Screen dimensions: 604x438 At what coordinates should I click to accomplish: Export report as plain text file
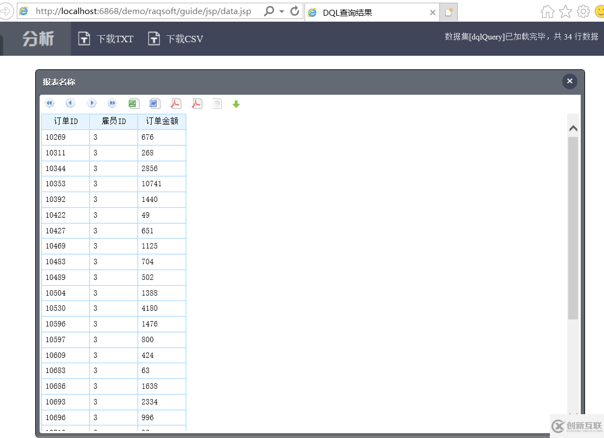pos(217,103)
